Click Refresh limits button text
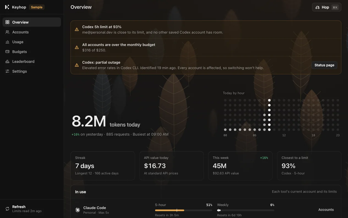Viewport: 348px width, 218px height. coord(19,207)
